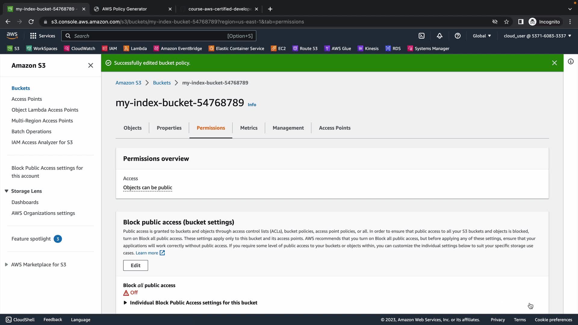Open the Global region dropdown
This screenshot has width=578, height=325.
(x=482, y=36)
